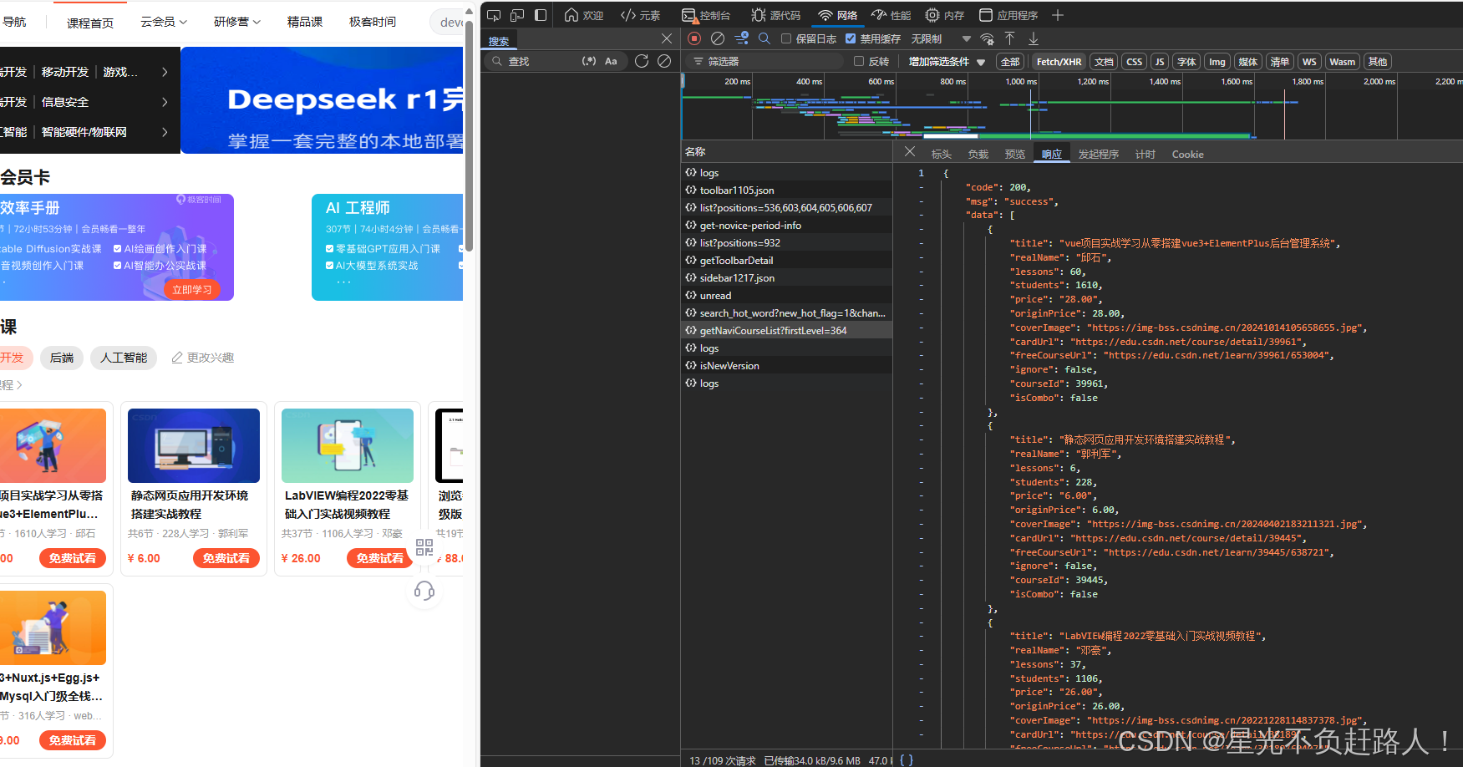Open the 元素 elements tab
Viewport: 1463px width, 767px height.
(x=640, y=15)
